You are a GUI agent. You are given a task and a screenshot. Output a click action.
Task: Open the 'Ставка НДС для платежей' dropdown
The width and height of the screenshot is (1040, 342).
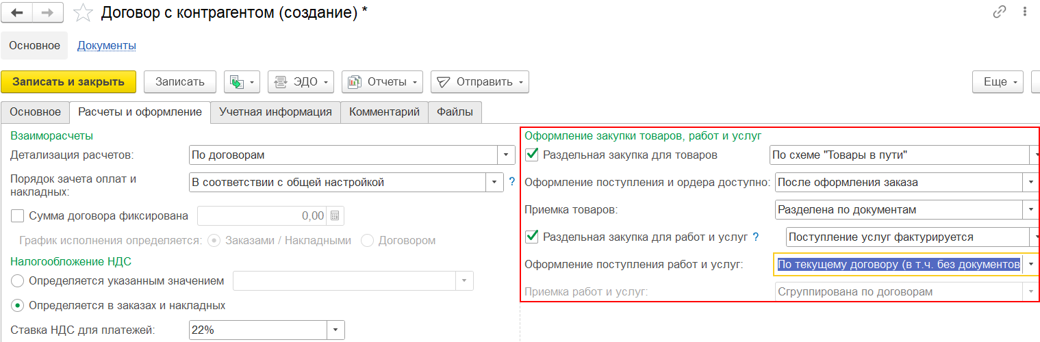[335, 330]
